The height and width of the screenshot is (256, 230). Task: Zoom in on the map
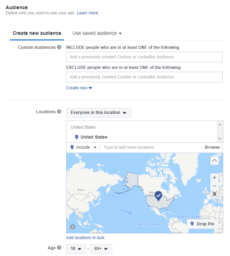[215, 178]
